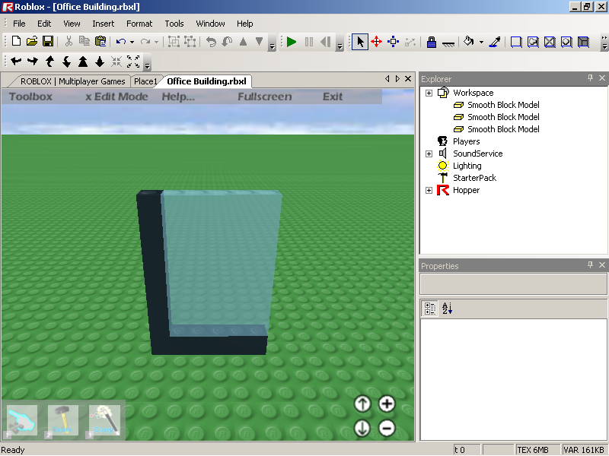Image resolution: width=609 pixels, height=456 pixels.
Task: Toggle x Edit Mode in viewport
Action: point(116,97)
